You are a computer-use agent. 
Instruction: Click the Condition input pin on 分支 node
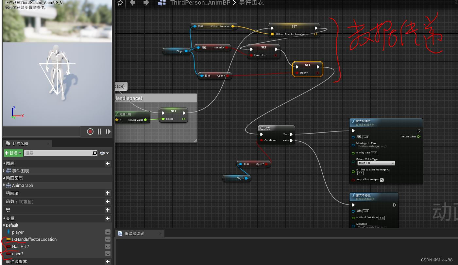[x=262, y=140]
